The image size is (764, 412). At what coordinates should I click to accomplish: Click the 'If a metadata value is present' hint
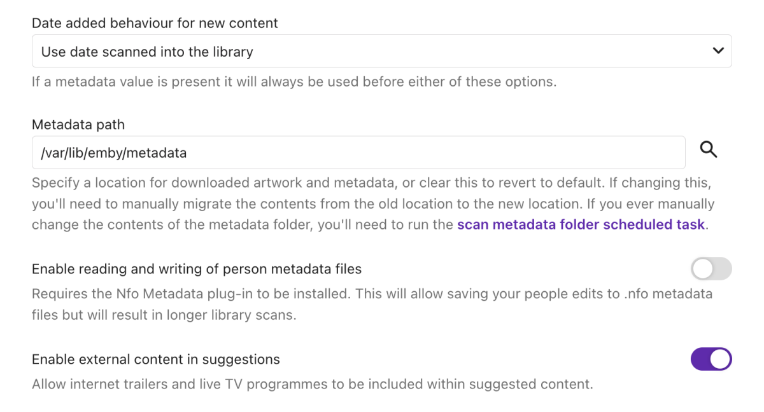click(294, 82)
